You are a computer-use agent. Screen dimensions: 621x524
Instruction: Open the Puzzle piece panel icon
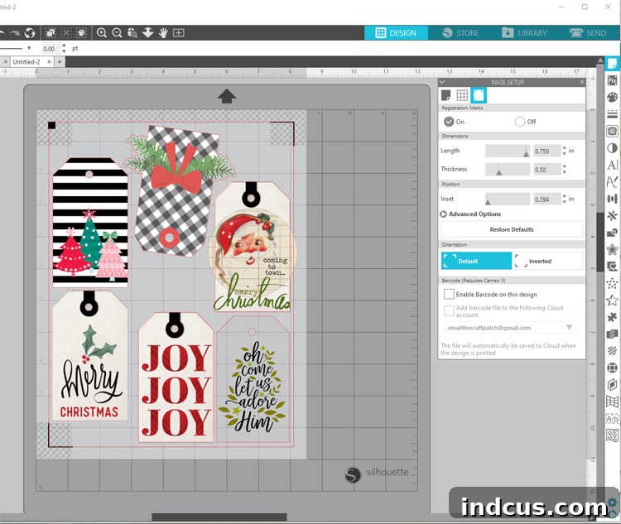[612, 317]
